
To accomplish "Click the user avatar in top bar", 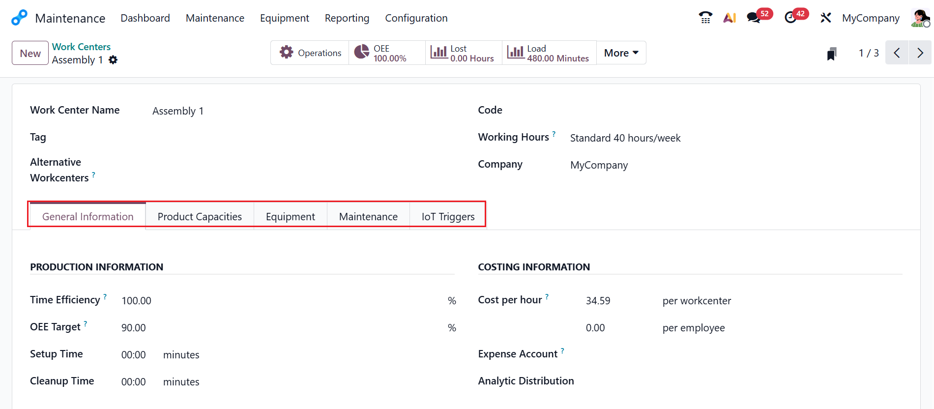I will 919,18.
